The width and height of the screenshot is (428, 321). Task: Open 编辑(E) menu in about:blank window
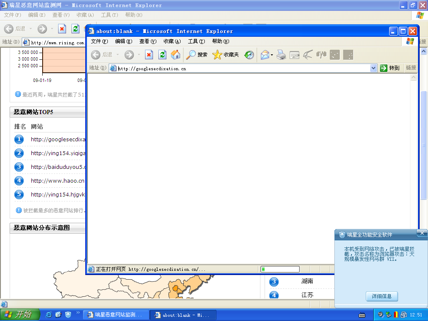coord(124,41)
